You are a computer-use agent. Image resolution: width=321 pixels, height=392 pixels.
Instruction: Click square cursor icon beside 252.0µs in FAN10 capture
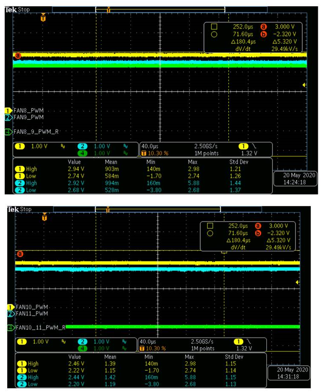(x=210, y=226)
